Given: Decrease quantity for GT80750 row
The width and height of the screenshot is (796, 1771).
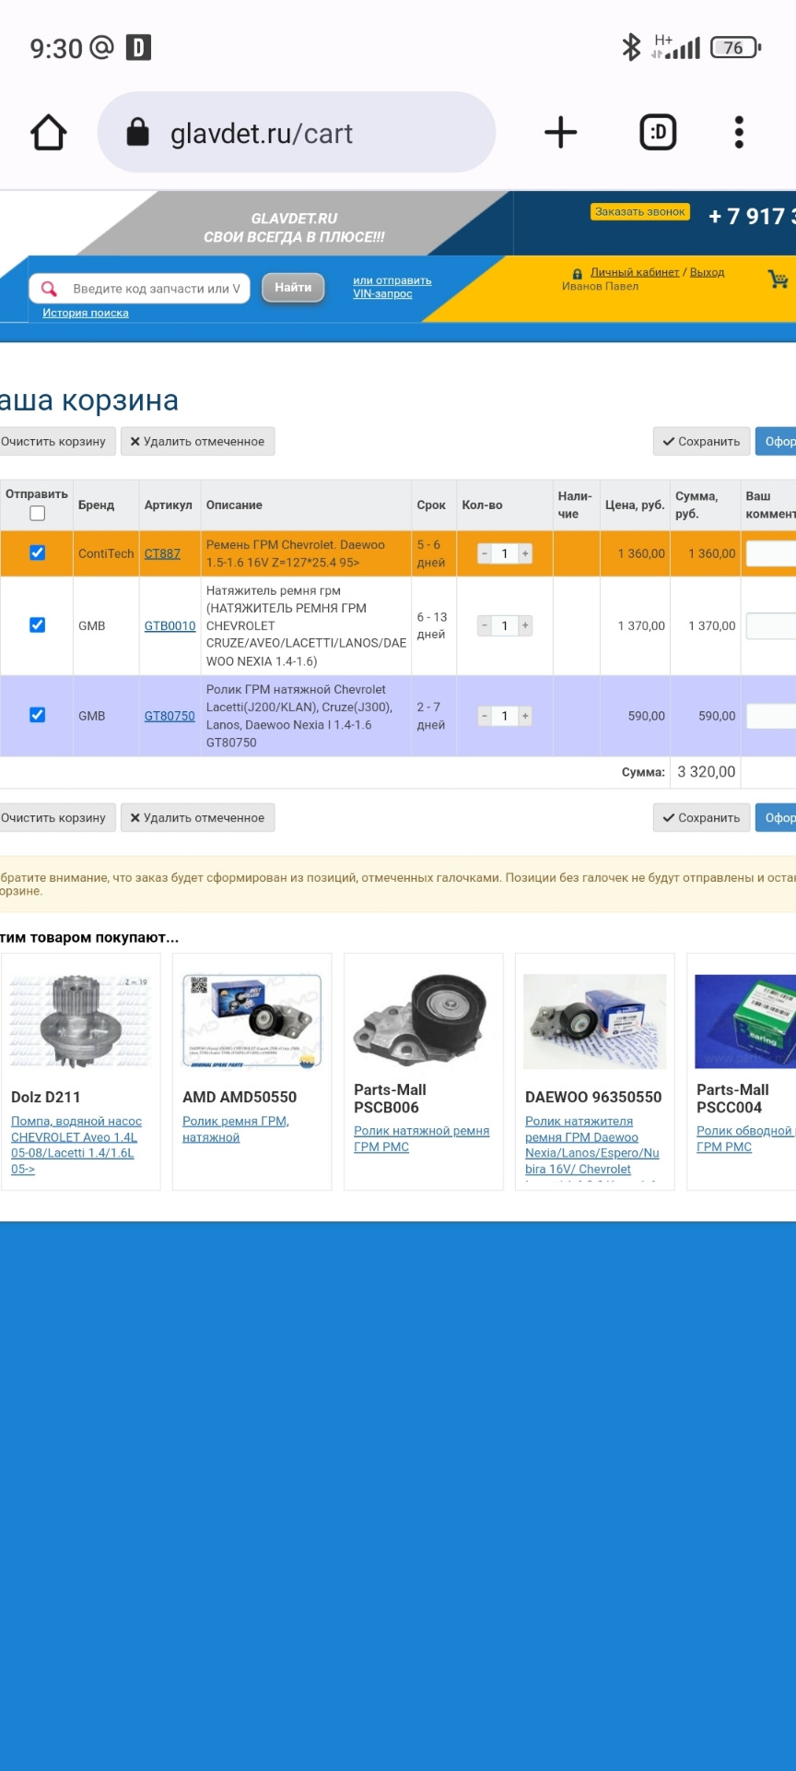Looking at the screenshot, I should click(x=485, y=716).
